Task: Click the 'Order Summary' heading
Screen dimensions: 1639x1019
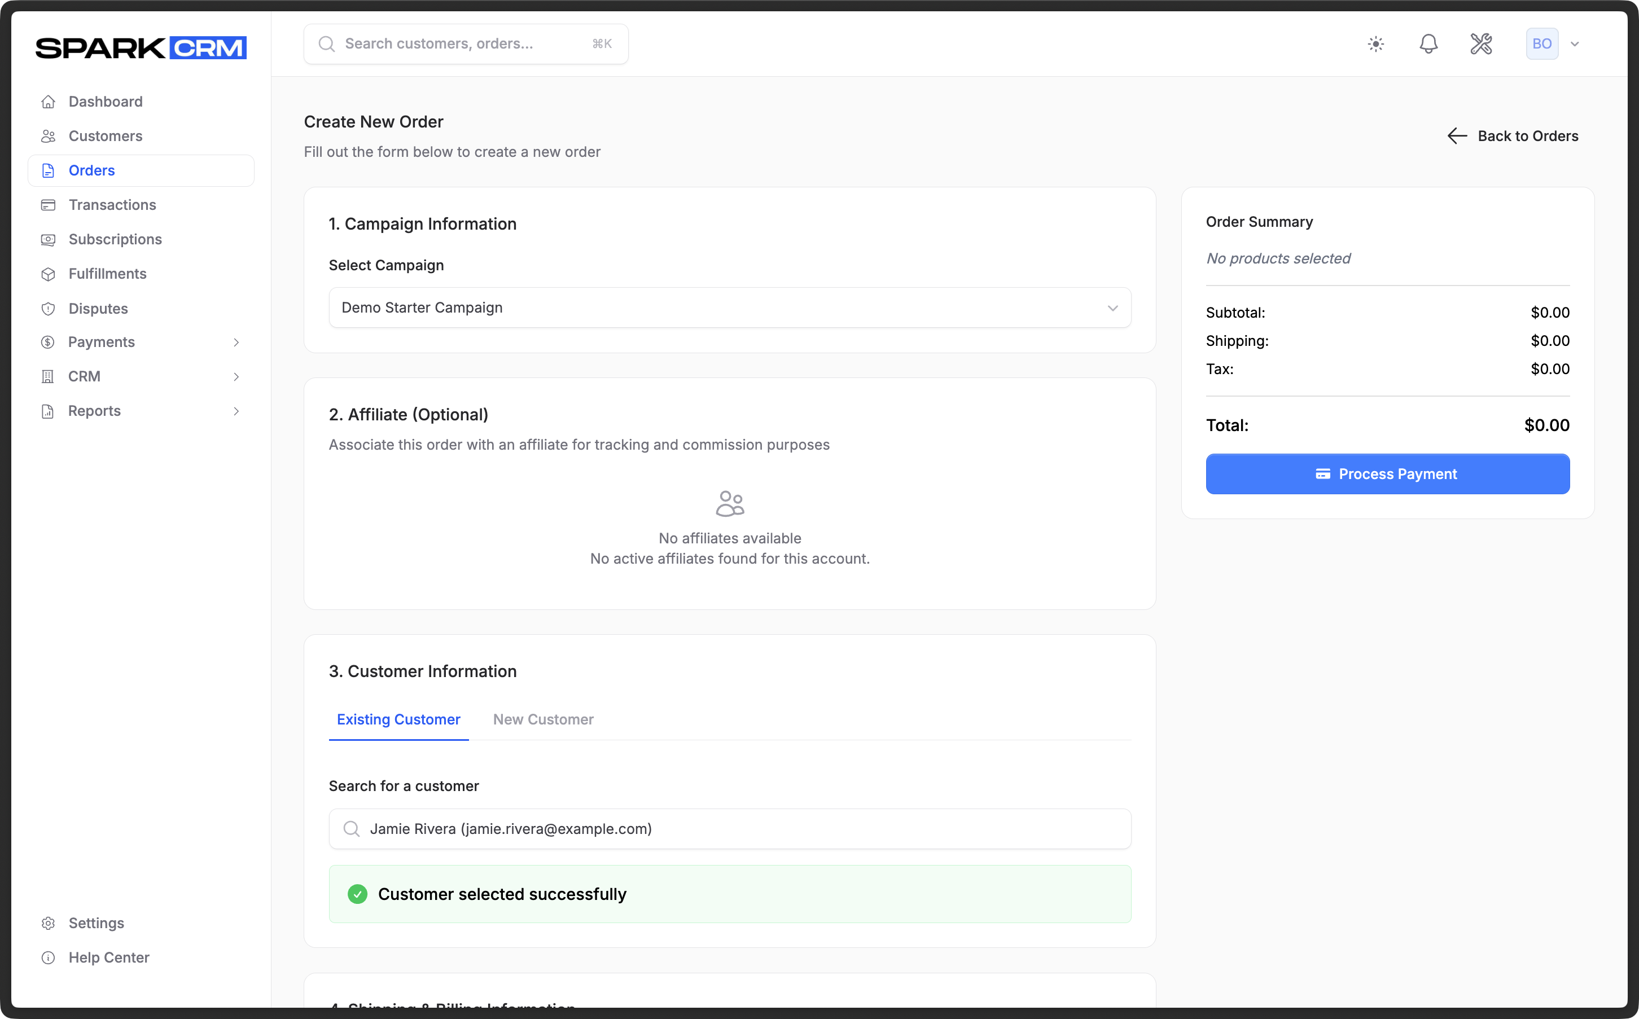Action: (x=1259, y=222)
